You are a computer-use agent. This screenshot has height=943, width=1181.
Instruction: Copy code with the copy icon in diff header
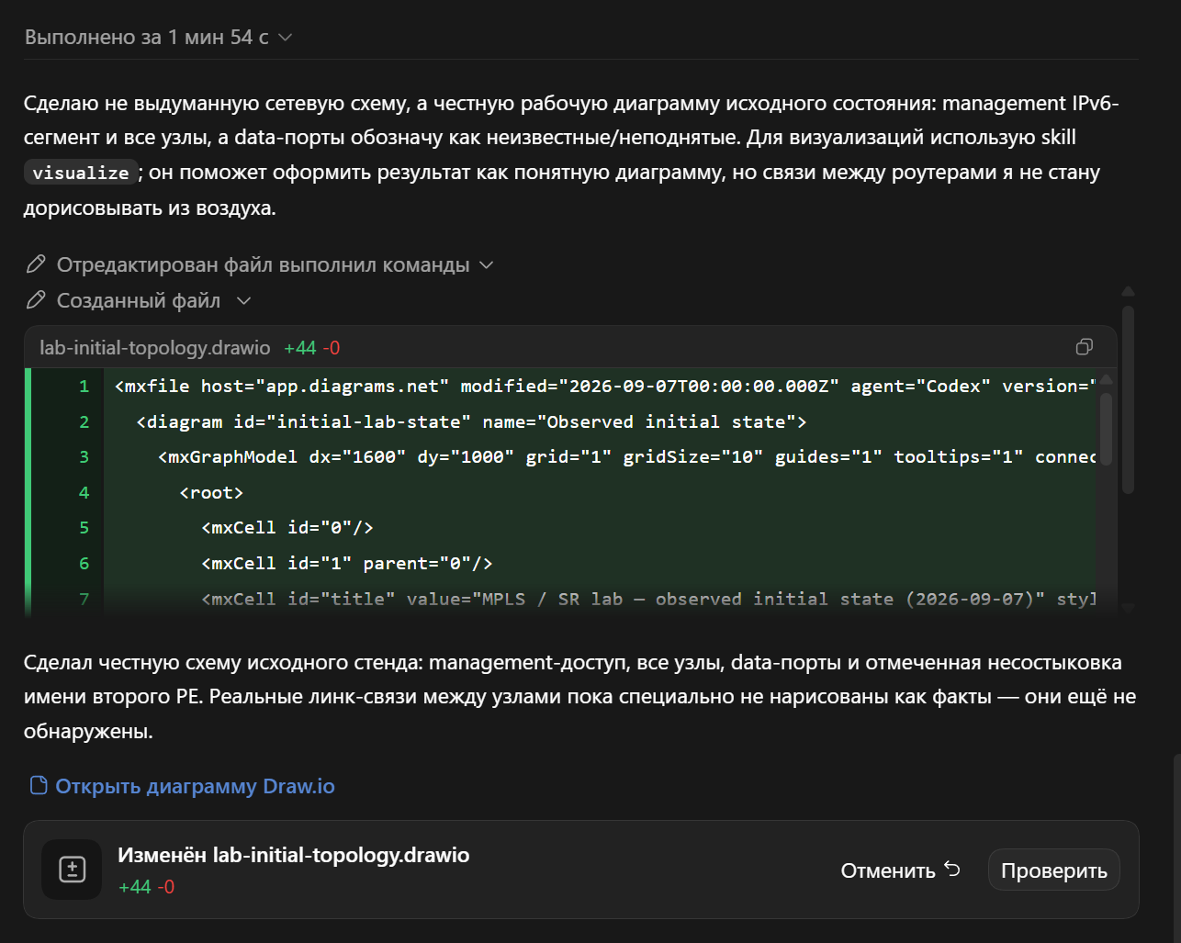coord(1085,347)
